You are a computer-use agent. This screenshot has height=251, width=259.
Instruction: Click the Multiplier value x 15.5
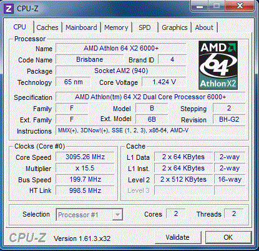coord(85,168)
